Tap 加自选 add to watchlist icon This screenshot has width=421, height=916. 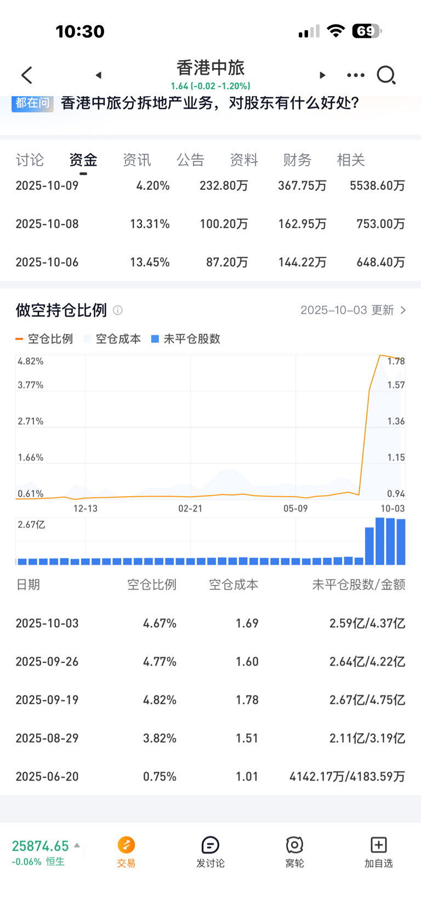[379, 845]
